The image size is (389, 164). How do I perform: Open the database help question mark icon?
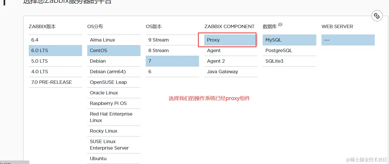coord(280,24)
